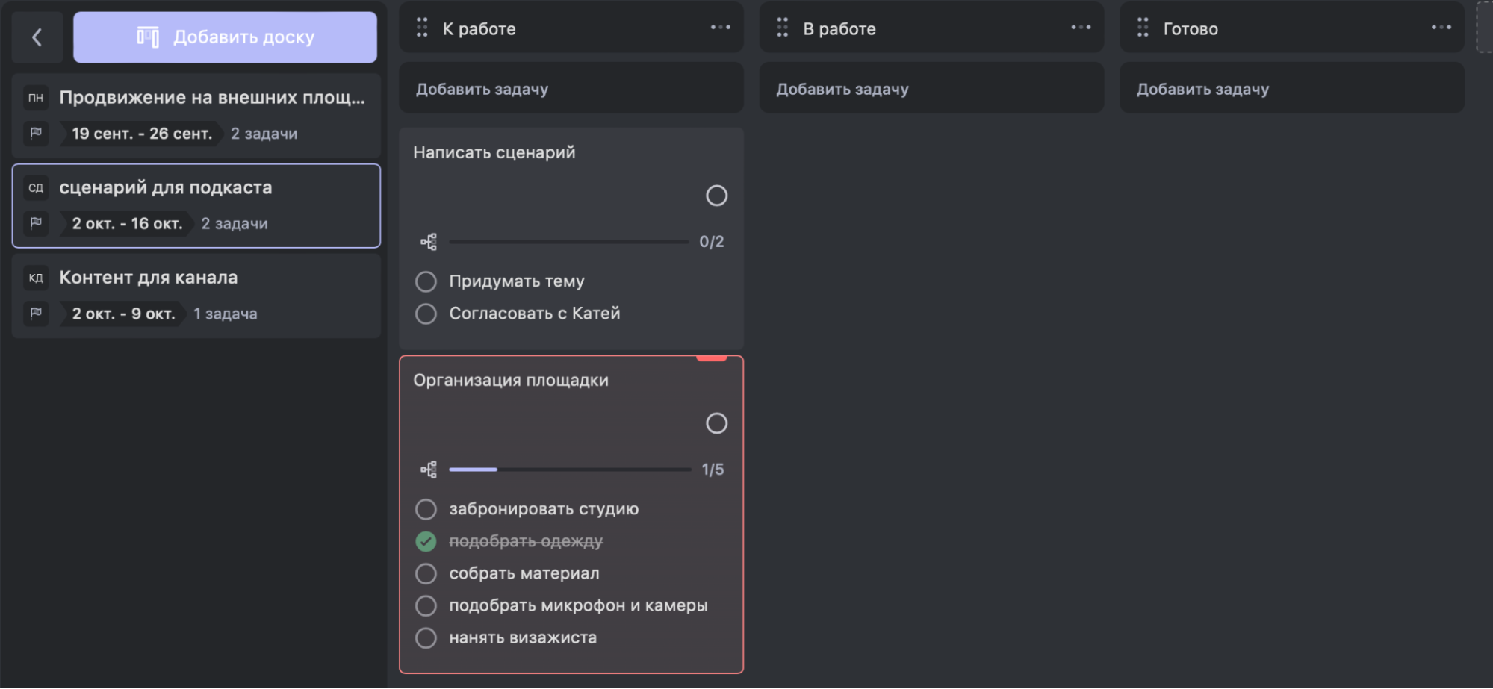Click the Добавить доску button
Viewport: 1493px width, 689px height.
pyautogui.click(x=225, y=37)
